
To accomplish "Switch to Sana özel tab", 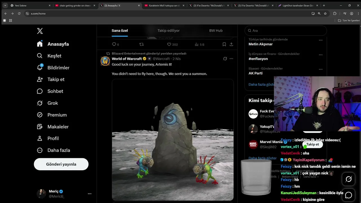I will 120,30.
